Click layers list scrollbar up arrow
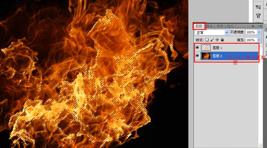The image size is (267, 148). click(261, 46)
